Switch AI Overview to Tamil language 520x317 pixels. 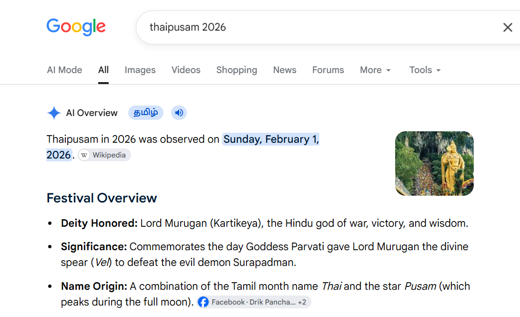click(145, 113)
